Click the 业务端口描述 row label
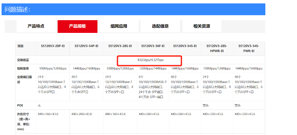Viewport: 297px width, 135px height. (24, 79)
